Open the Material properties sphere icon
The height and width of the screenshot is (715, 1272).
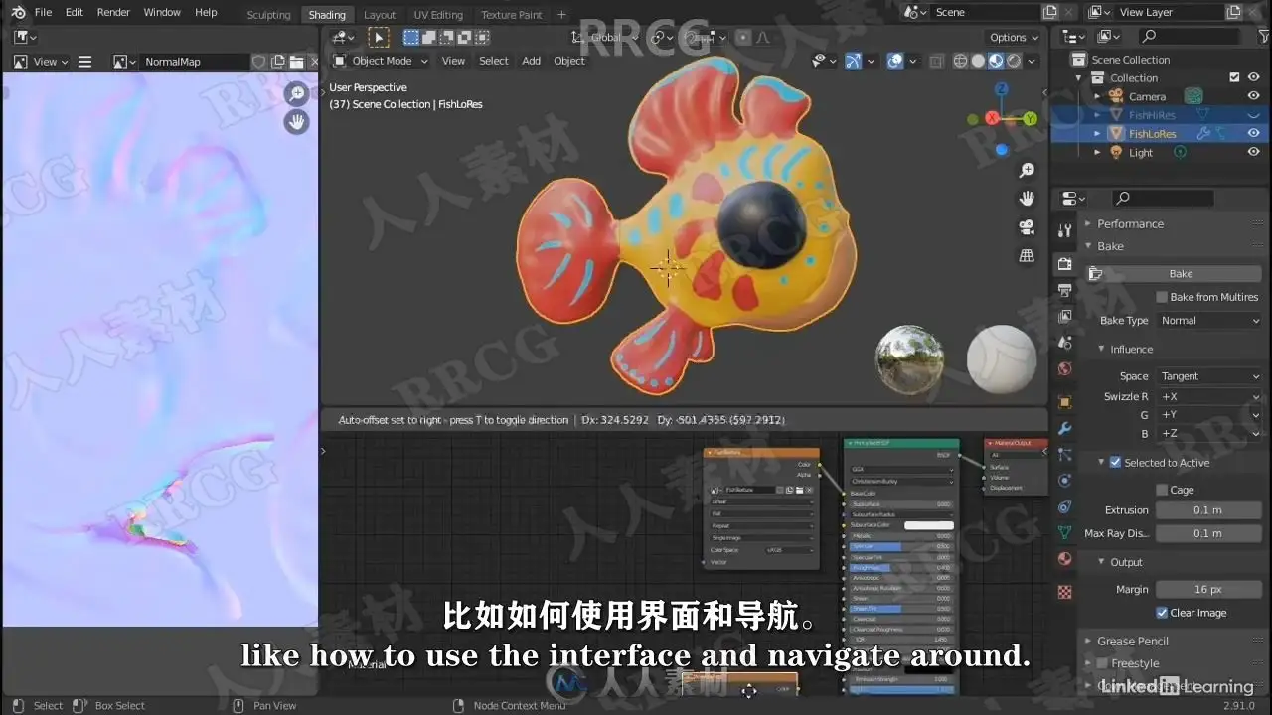coord(1065,558)
